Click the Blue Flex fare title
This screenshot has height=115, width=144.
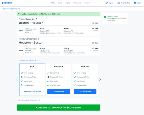[x=85, y=67]
